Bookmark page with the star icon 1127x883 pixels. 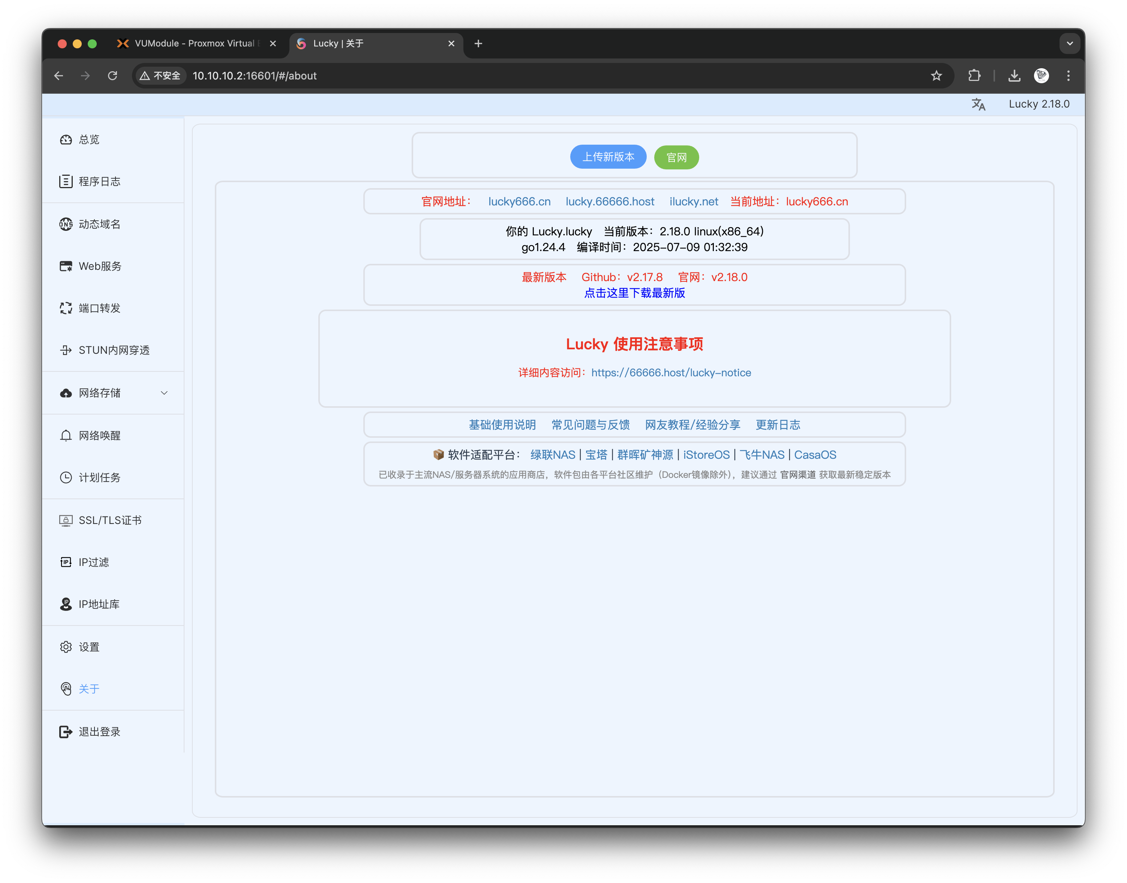point(936,76)
